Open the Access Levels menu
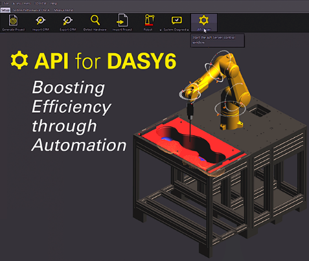309x261 pixels. coord(21,3)
